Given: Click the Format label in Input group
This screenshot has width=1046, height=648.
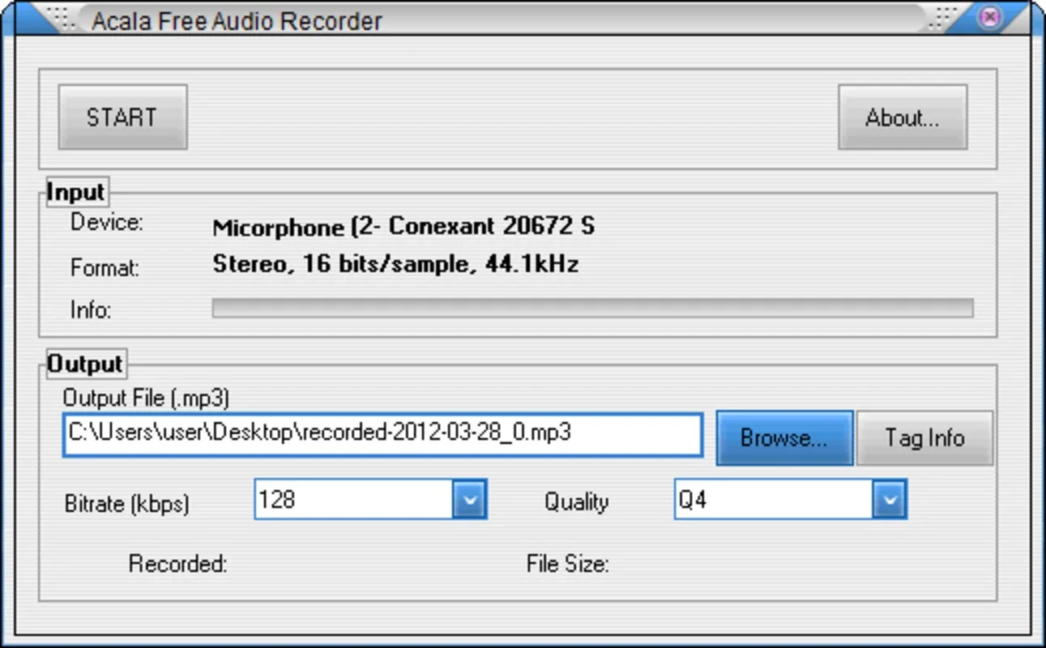Looking at the screenshot, I should tap(105, 267).
